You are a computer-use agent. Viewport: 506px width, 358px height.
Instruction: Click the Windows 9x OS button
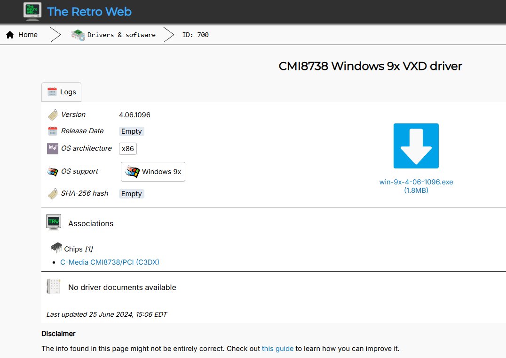coord(153,172)
